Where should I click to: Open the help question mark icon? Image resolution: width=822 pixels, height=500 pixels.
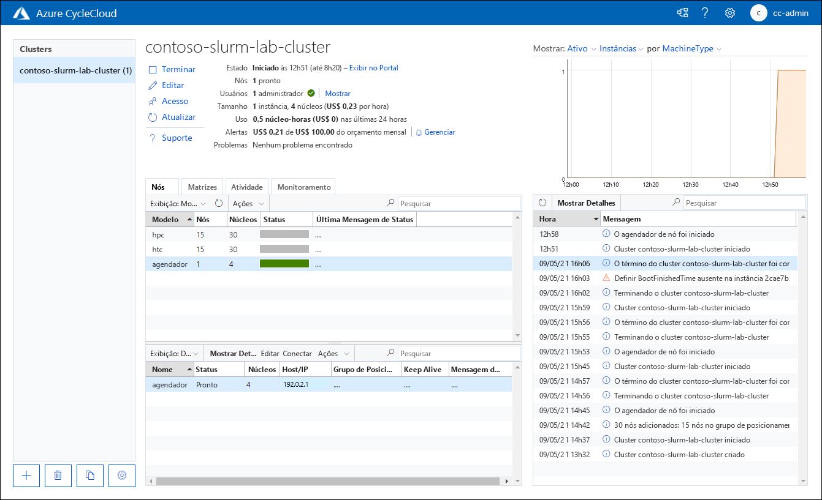(x=705, y=13)
